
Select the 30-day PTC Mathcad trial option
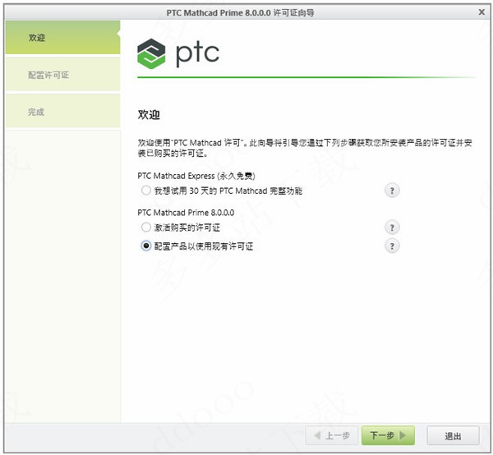click(146, 191)
